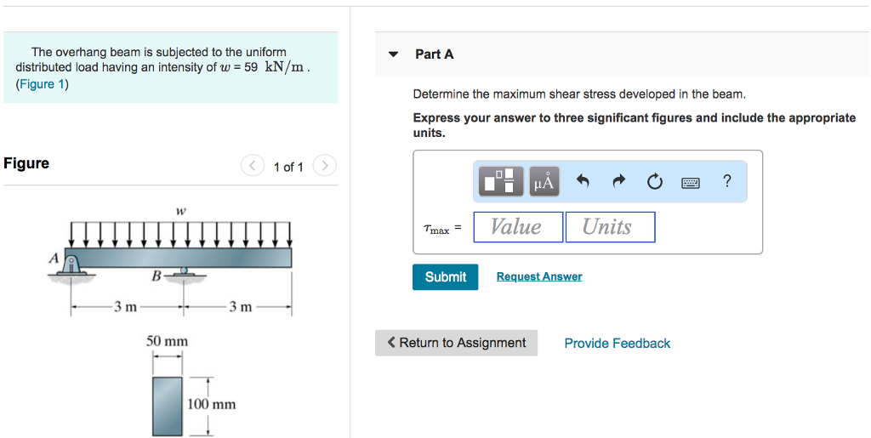The height and width of the screenshot is (438, 871).
Task: Click the Part A header label
Action: click(x=435, y=54)
